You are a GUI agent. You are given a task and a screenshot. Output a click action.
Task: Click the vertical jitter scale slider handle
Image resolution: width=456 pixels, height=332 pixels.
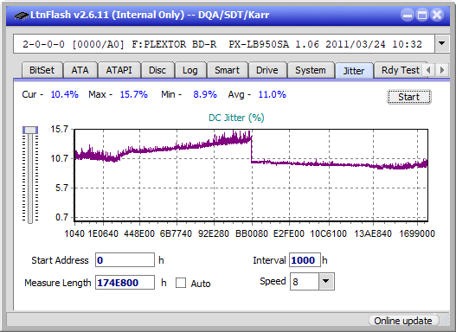30,130
